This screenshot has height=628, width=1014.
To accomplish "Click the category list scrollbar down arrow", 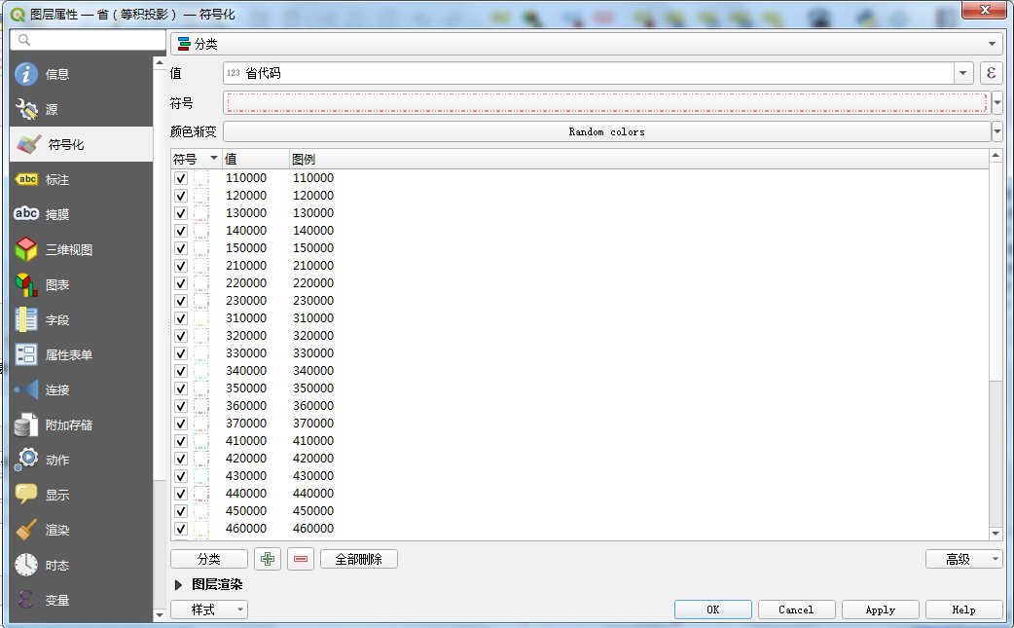I will [x=996, y=535].
